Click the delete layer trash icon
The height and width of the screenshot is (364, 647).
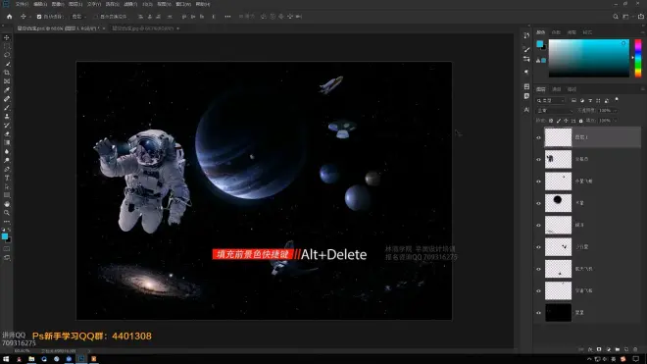635,349
